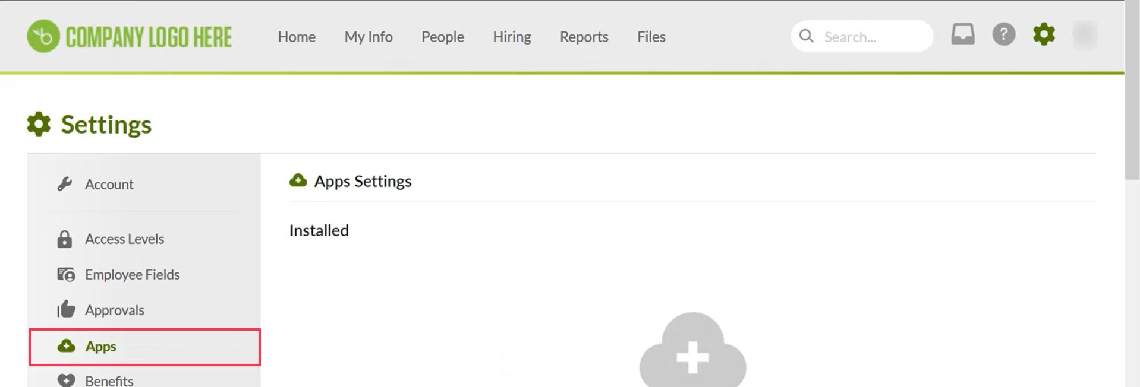Click the Employee Fields card icon
The image size is (1140, 387).
coord(66,274)
